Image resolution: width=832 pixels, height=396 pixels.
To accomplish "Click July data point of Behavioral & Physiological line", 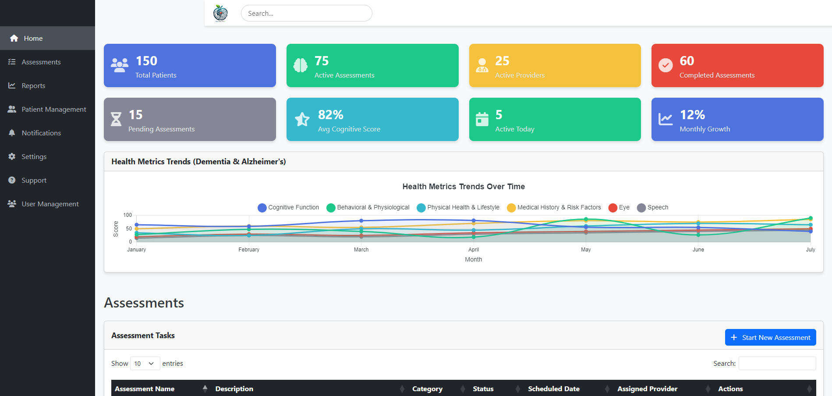I will tap(811, 218).
